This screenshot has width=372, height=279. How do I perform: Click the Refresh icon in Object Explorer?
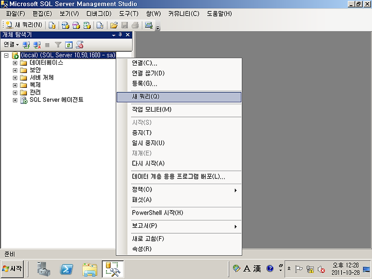click(69, 44)
